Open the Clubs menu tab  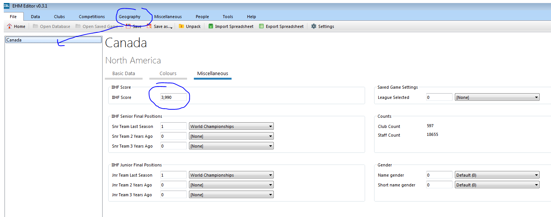59,17
